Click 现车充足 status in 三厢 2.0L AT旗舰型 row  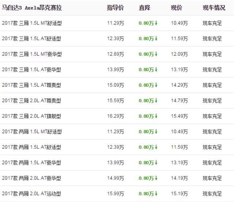(x=212, y=116)
